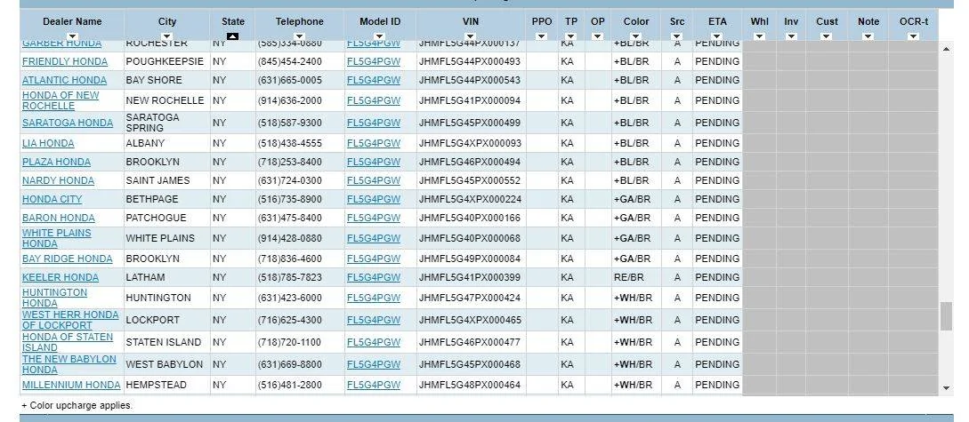The height and width of the screenshot is (422, 969).
Task: Open THE NEW BABYLON HONDA link
Action: pos(69,364)
